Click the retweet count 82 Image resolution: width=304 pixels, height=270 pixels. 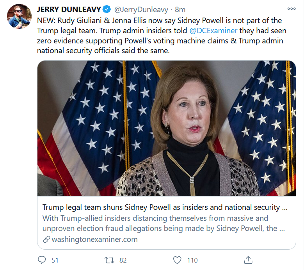(123, 260)
